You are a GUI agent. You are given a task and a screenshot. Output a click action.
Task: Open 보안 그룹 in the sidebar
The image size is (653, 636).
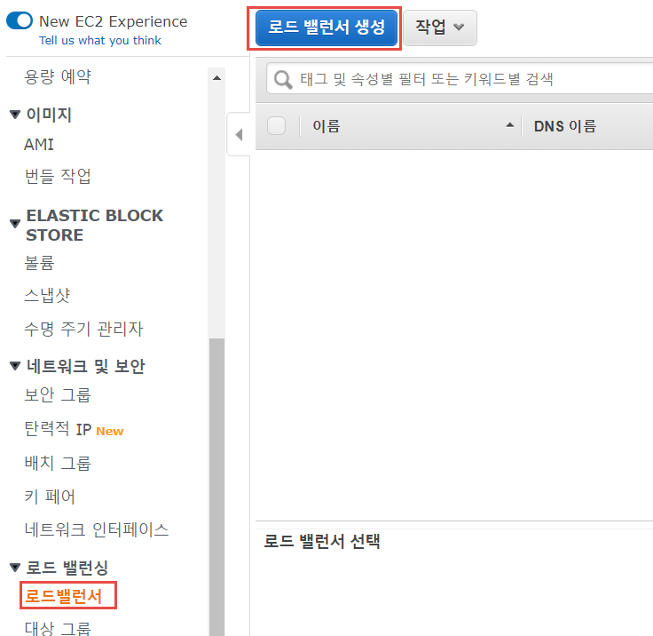tap(58, 395)
